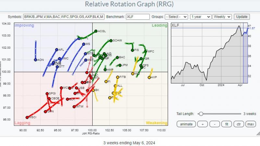Click the BAC data point
This screenshot has width=260, height=146.
117,57
